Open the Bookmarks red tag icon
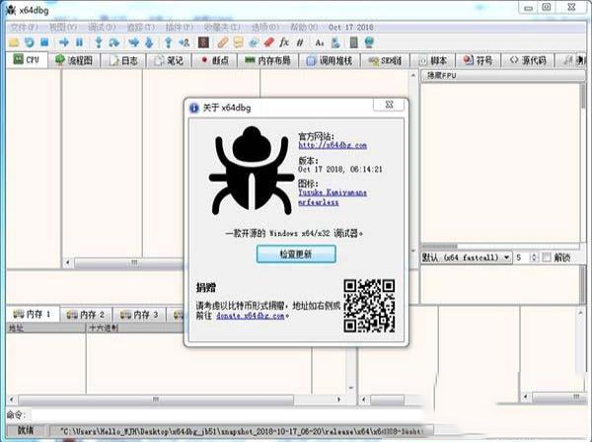 (268, 42)
